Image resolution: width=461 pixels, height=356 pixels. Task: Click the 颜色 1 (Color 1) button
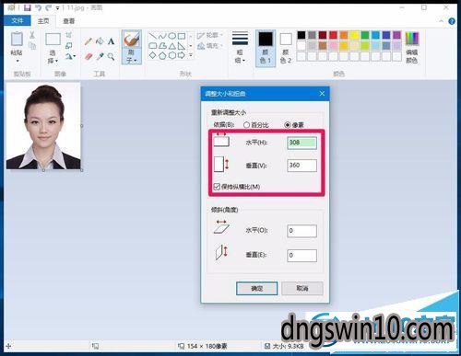266,48
